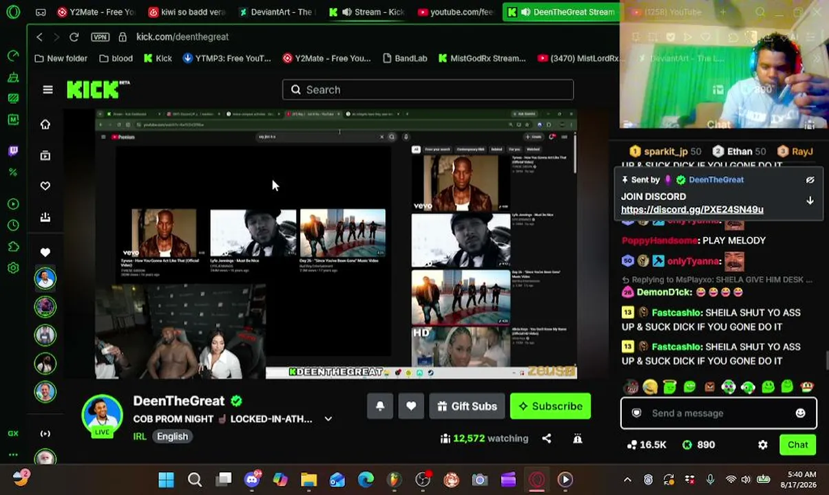Open the Extensions cube icon in Opera sidebar
This screenshot has height=495, width=829.
[x=13, y=247]
